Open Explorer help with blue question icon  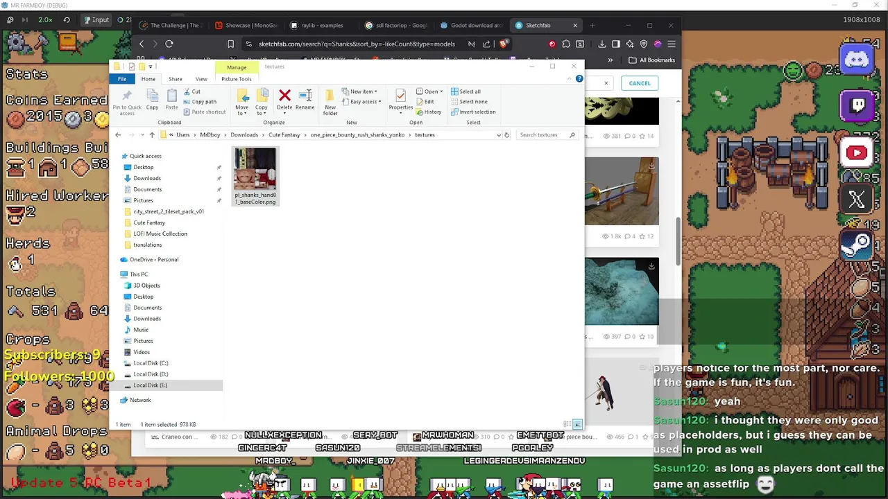[579, 79]
